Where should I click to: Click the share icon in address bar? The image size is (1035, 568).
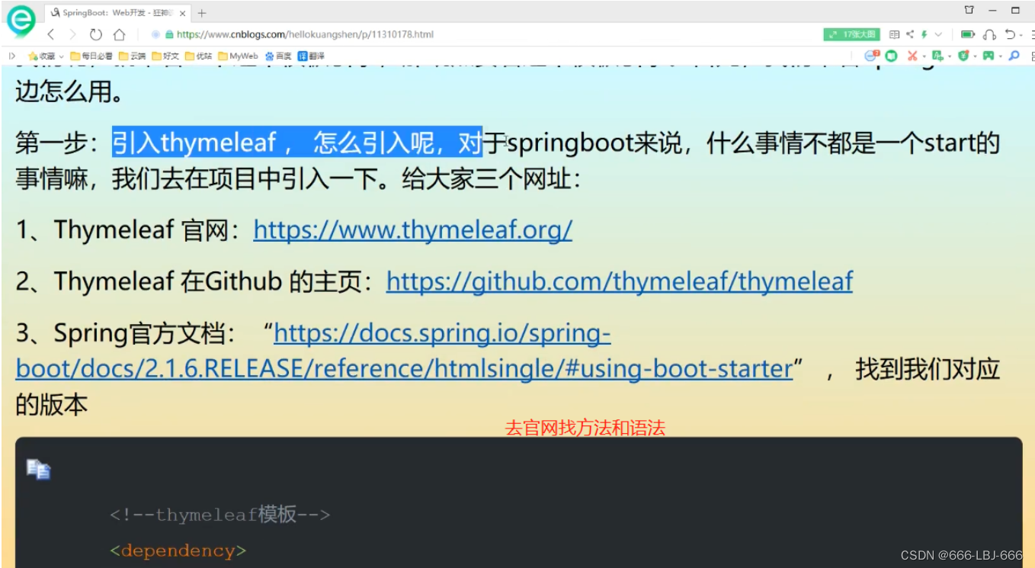coord(910,34)
